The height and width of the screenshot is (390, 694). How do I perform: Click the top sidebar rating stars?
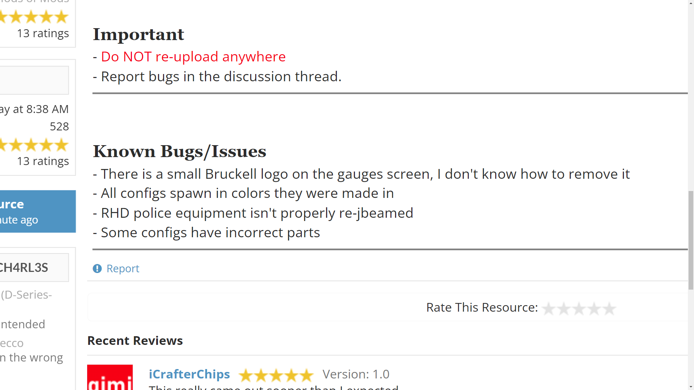point(34,17)
